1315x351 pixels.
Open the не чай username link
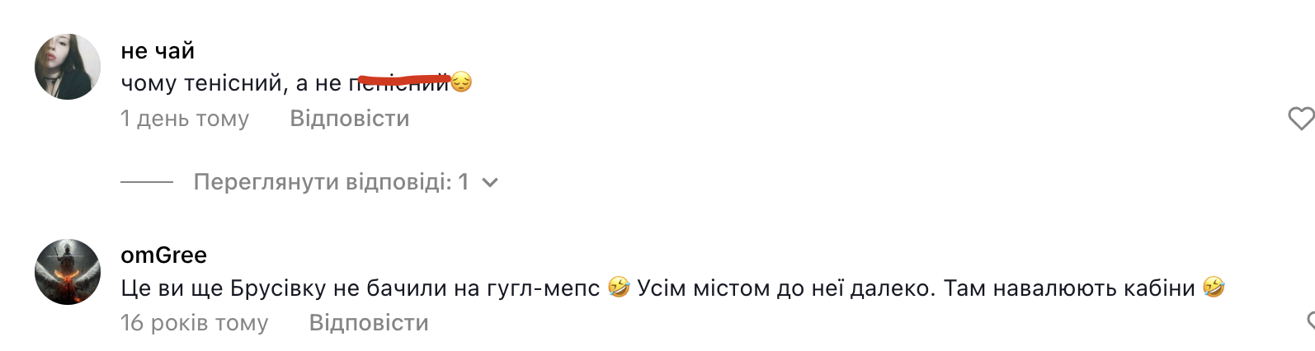click(158, 51)
